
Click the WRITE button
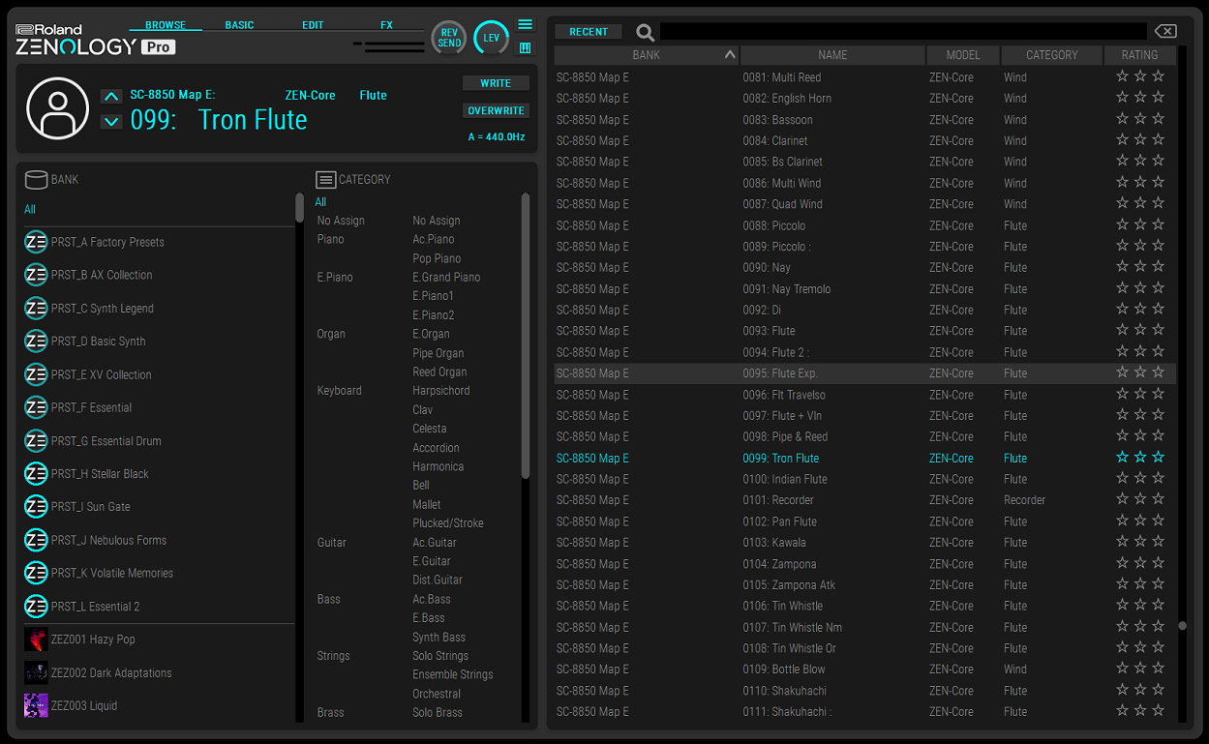(496, 83)
